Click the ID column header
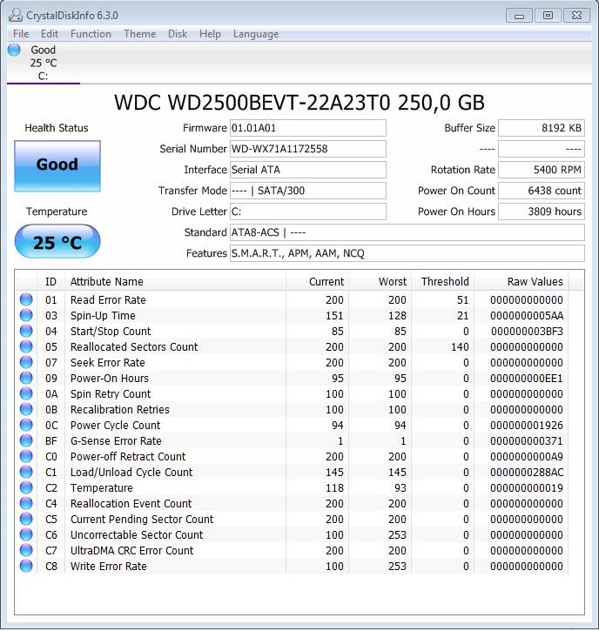This screenshot has height=631, width=599. click(x=51, y=281)
